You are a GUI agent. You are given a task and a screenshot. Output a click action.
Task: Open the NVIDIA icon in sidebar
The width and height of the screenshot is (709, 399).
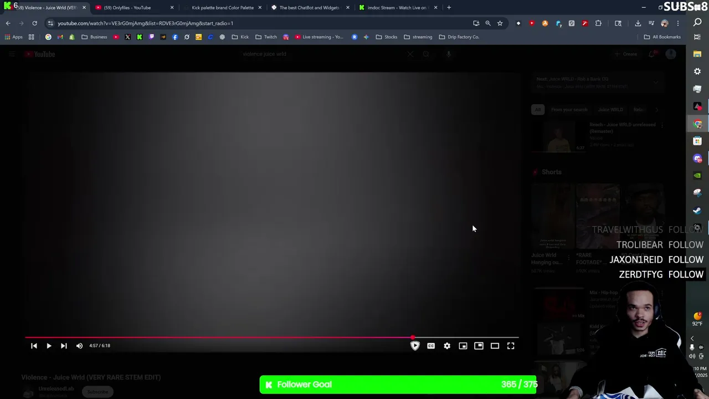coord(697,176)
